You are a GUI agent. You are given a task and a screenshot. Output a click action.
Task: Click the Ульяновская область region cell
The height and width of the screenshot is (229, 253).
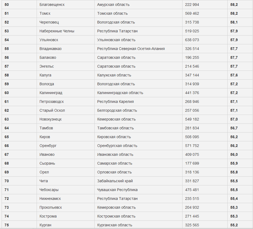pyautogui.click(x=116, y=40)
